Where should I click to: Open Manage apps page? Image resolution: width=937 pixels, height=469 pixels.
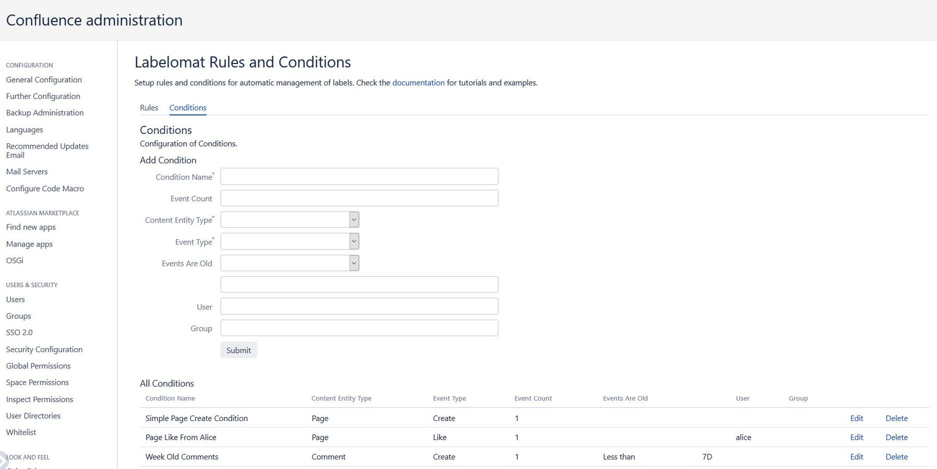click(29, 244)
